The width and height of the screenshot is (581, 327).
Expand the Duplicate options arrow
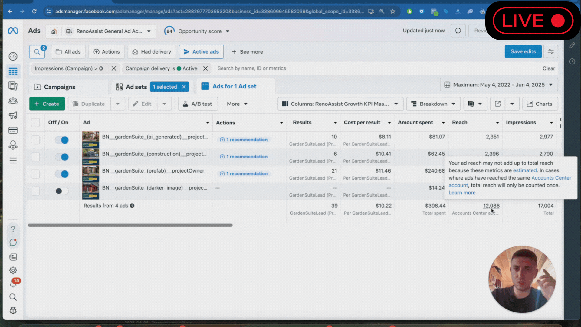[118, 104]
